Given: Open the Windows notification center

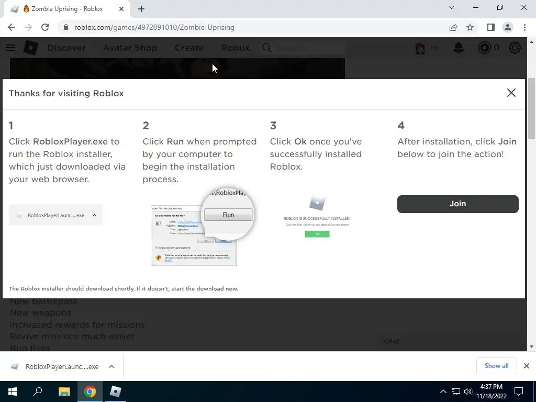Looking at the screenshot, I should [519, 392].
